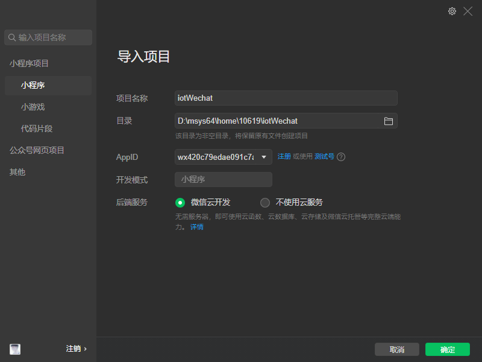Expand the AppID dropdown arrow
Viewport: 482px width, 362px height.
coord(264,157)
